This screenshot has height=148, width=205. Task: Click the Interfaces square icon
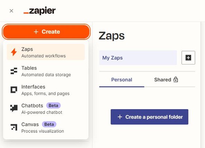click(x=14, y=90)
